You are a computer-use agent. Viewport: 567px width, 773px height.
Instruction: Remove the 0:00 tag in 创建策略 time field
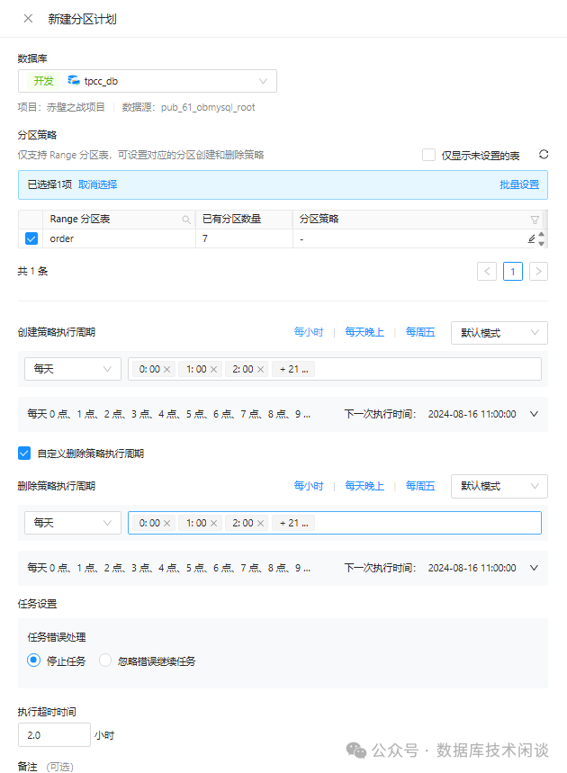pos(166,369)
